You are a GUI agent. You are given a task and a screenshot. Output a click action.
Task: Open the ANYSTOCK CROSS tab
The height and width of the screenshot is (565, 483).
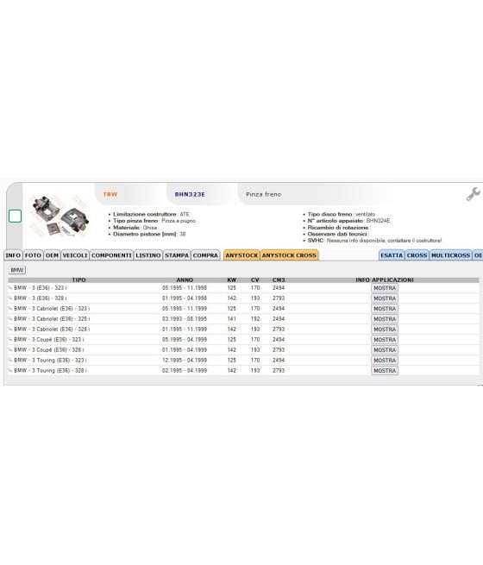(x=289, y=255)
